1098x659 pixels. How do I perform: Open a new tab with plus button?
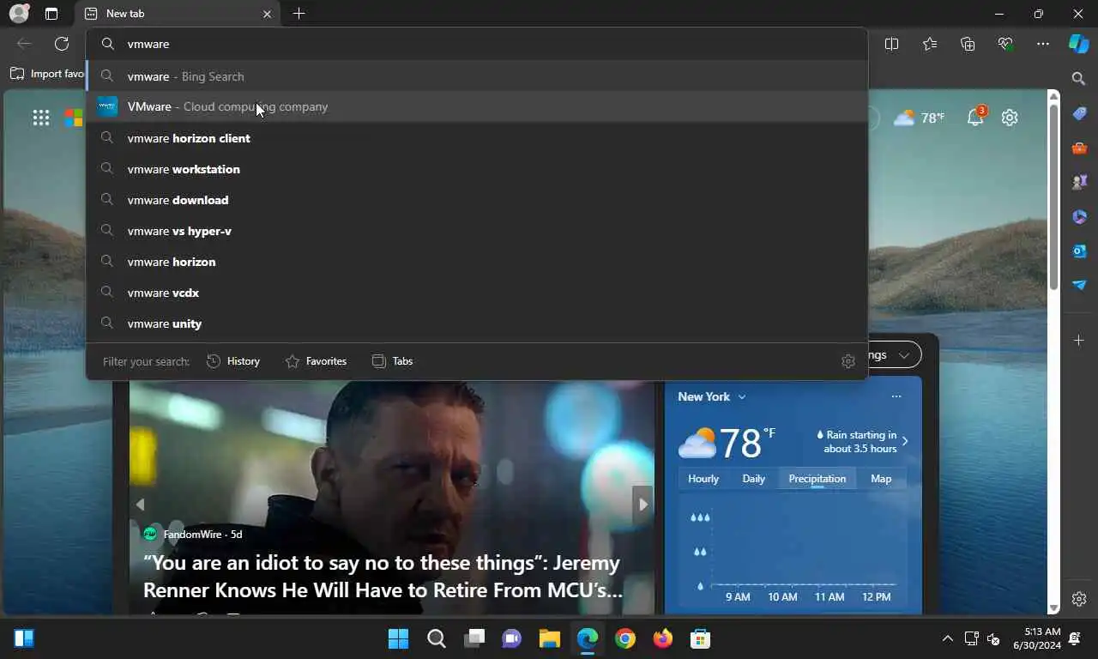[x=299, y=14]
